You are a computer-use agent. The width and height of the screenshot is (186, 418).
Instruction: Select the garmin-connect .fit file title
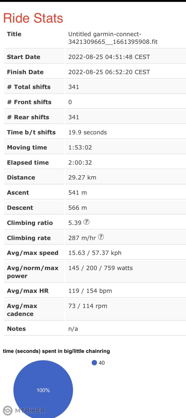tap(113, 38)
